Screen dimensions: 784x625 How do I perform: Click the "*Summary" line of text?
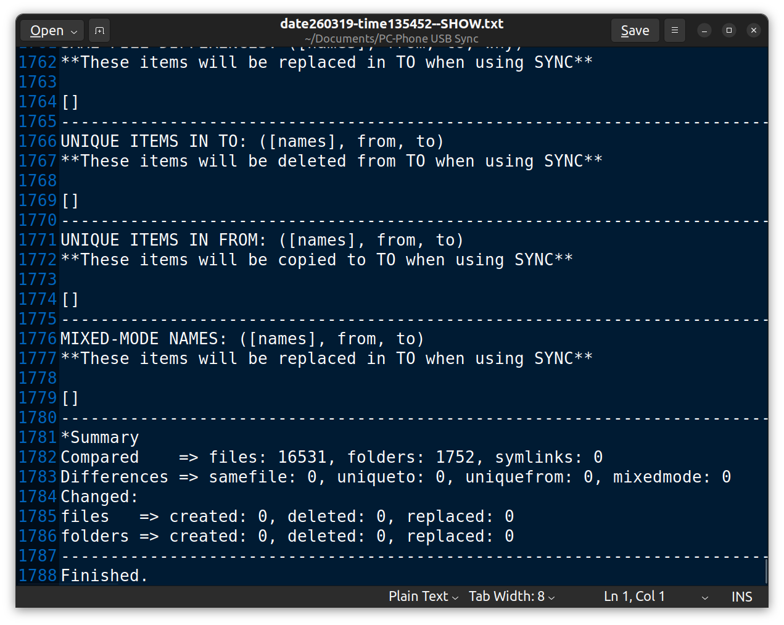(100, 437)
